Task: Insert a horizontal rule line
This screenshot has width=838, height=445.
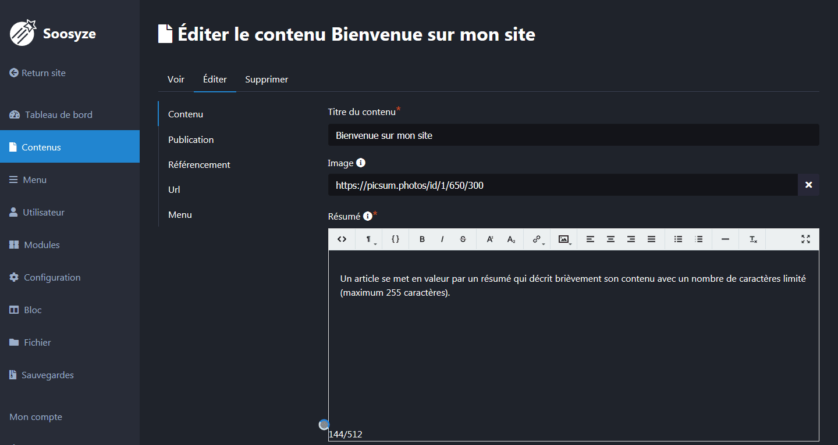Action: coord(725,239)
